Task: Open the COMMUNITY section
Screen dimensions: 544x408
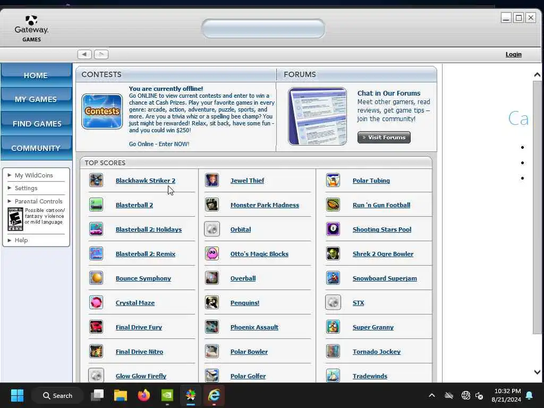Action: click(36, 148)
